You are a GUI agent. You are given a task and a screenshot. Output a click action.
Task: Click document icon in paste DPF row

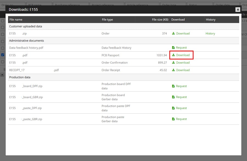pos(173,108)
